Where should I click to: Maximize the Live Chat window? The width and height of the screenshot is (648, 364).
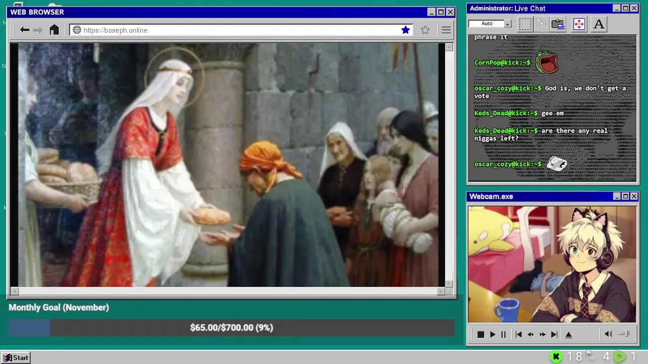pos(625,8)
